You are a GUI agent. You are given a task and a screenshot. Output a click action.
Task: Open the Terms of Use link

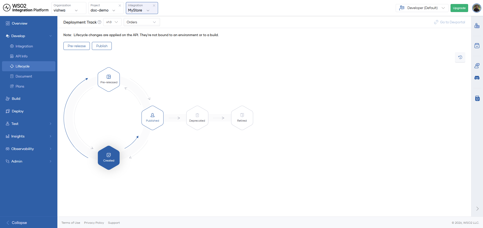(71, 223)
